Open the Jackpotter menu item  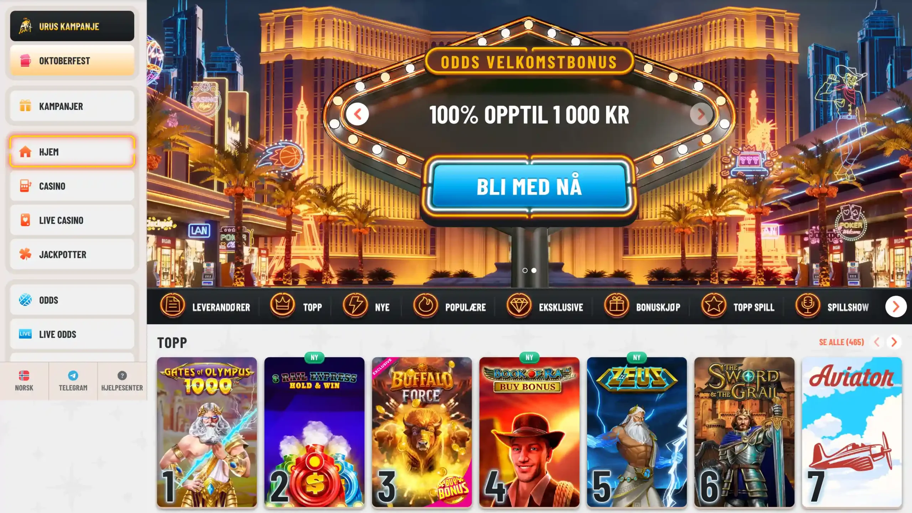pos(72,254)
